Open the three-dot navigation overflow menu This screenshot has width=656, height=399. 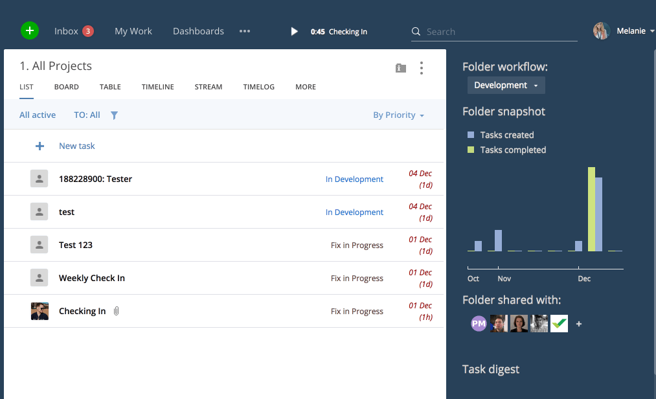pos(245,31)
